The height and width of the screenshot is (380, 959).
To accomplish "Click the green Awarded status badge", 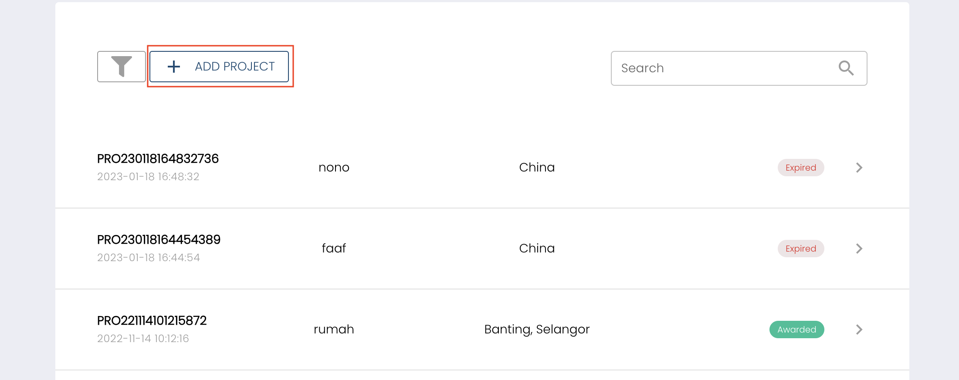I will pyautogui.click(x=796, y=330).
